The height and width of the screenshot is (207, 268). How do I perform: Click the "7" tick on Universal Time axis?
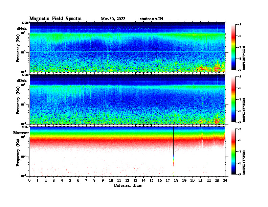pos(87,181)
